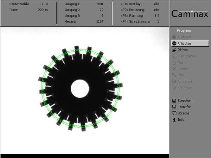Click the stop icon beside Anhalten

pos(174,44)
